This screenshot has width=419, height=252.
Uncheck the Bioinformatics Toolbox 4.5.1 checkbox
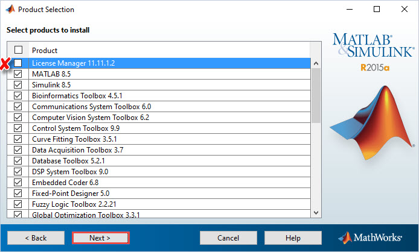point(18,96)
